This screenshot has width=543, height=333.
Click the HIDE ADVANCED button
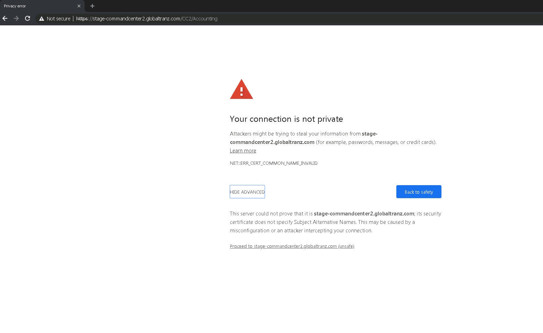click(247, 192)
